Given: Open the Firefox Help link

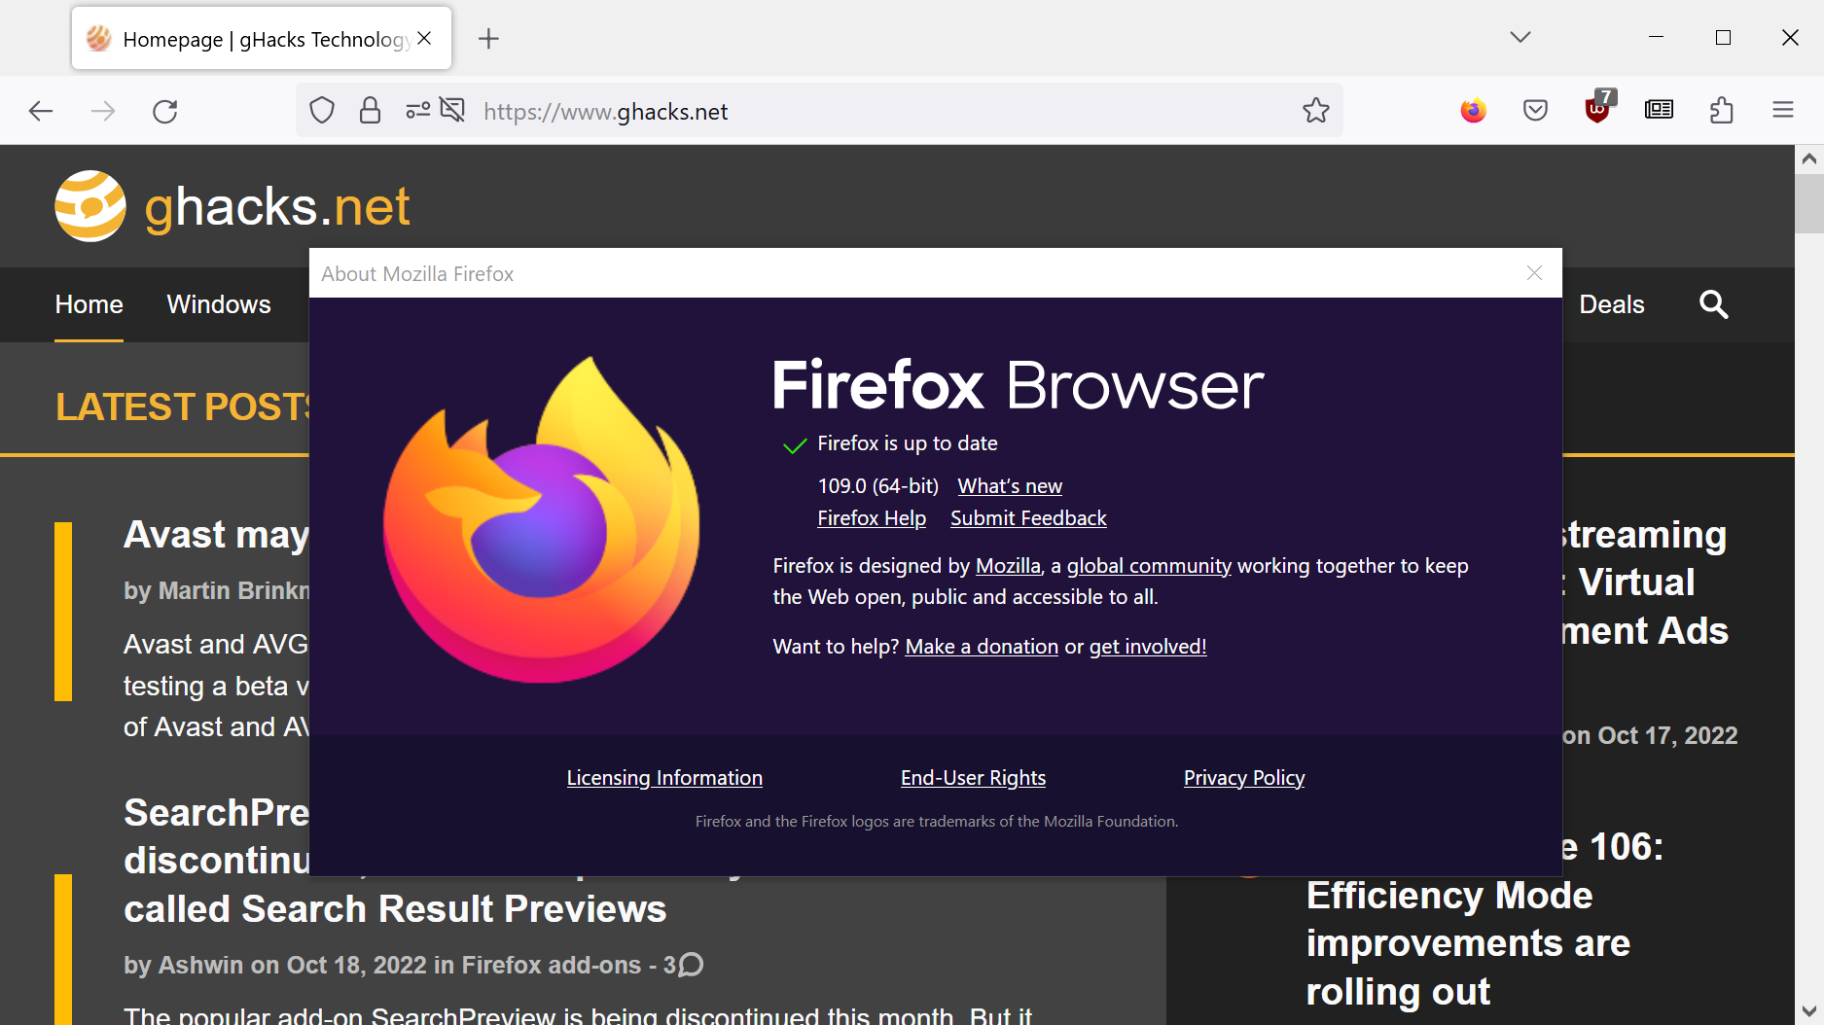Looking at the screenshot, I should [x=872, y=518].
